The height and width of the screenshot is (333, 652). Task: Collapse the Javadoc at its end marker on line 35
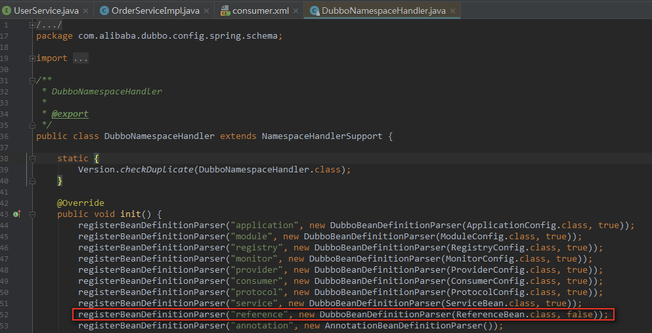click(x=32, y=125)
